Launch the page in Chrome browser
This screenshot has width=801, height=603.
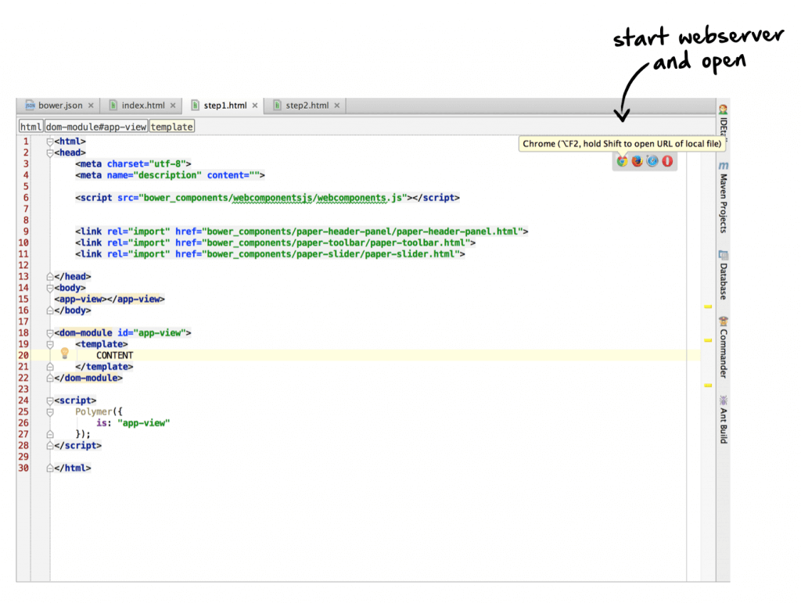click(622, 161)
